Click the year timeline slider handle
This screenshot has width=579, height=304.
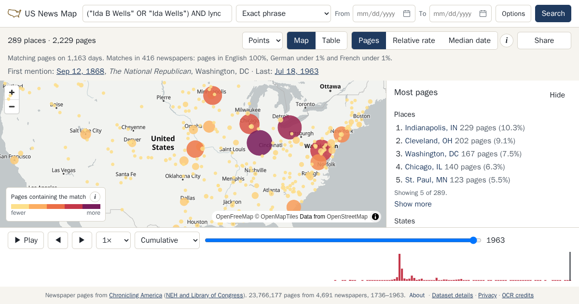point(474,240)
